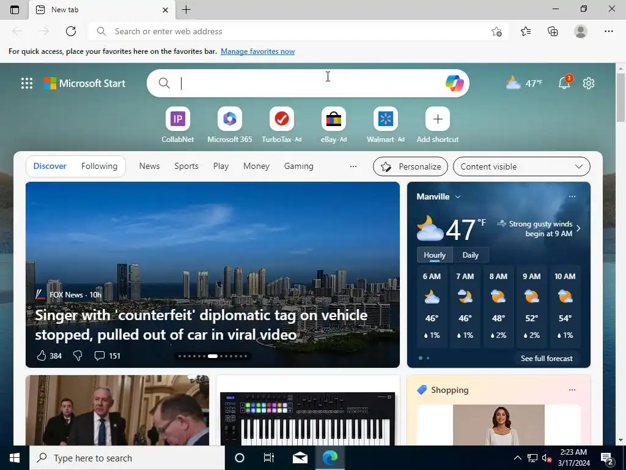Open the Gaming category
This screenshot has height=470, width=626.
tap(298, 166)
